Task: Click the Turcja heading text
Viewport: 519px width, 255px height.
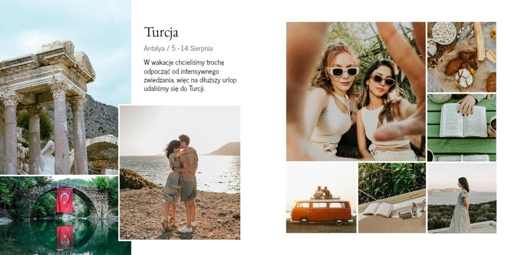Action: point(161,33)
